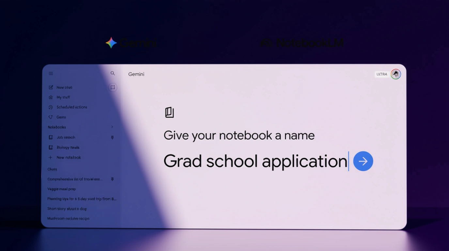This screenshot has width=449, height=251.
Task: Create a New notebook from the sidebar
Action: pyautogui.click(x=68, y=158)
